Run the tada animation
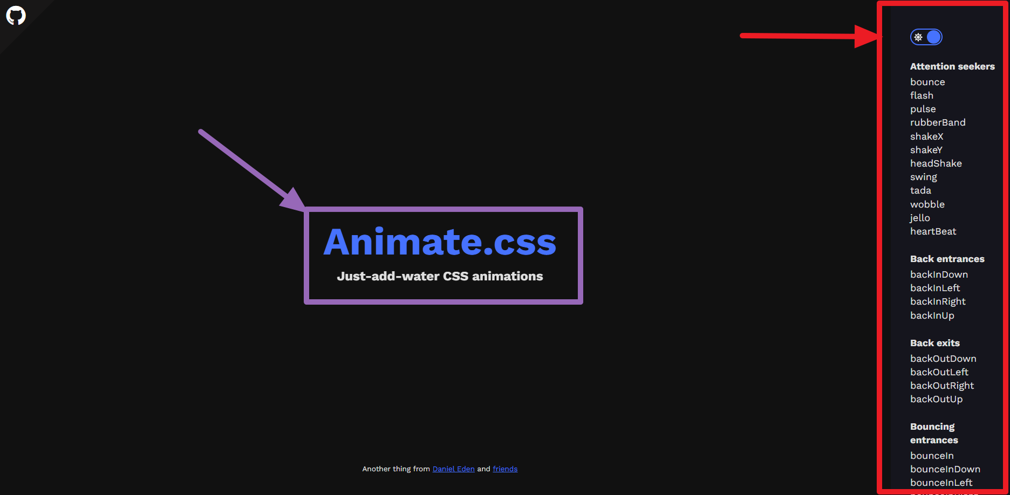Image resolution: width=1010 pixels, height=495 pixels. [920, 190]
